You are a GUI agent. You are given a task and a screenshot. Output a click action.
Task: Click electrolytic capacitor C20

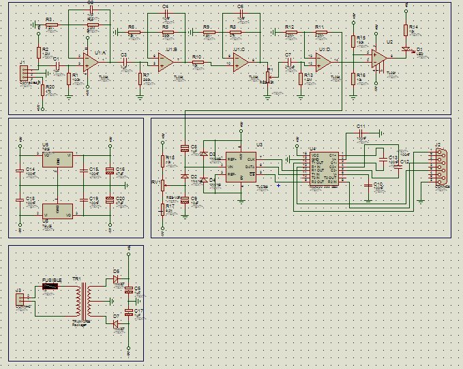pyautogui.click(x=110, y=200)
